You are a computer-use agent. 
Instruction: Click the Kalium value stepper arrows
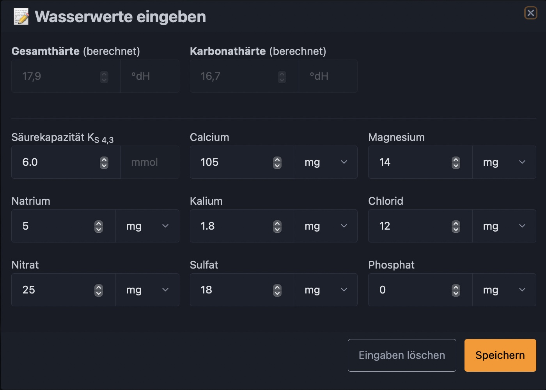(x=277, y=227)
